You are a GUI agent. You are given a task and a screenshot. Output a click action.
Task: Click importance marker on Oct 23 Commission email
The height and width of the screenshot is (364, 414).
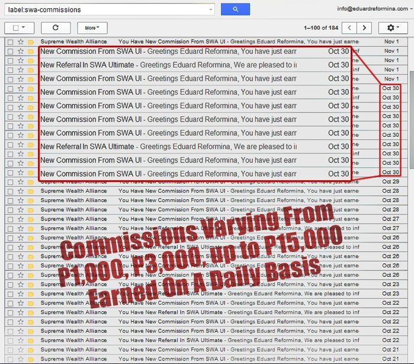click(x=31, y=285)
